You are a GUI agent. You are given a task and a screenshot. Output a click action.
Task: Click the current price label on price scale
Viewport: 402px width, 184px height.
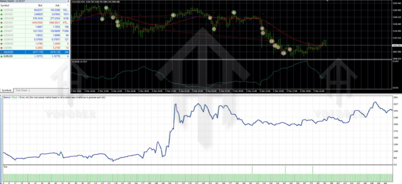point(397,46)
